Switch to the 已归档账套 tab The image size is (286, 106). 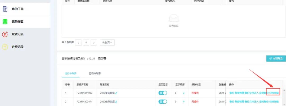[95, 73]
